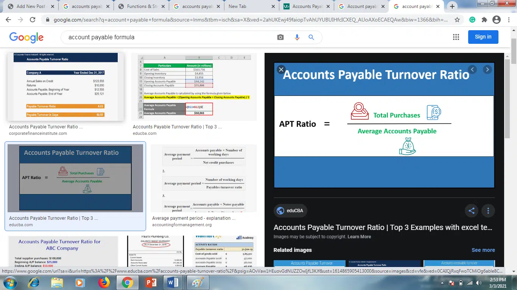Screen dimensions: 517x290
Task: Bookmark this page with the star icon
Action: coord(457,20)
